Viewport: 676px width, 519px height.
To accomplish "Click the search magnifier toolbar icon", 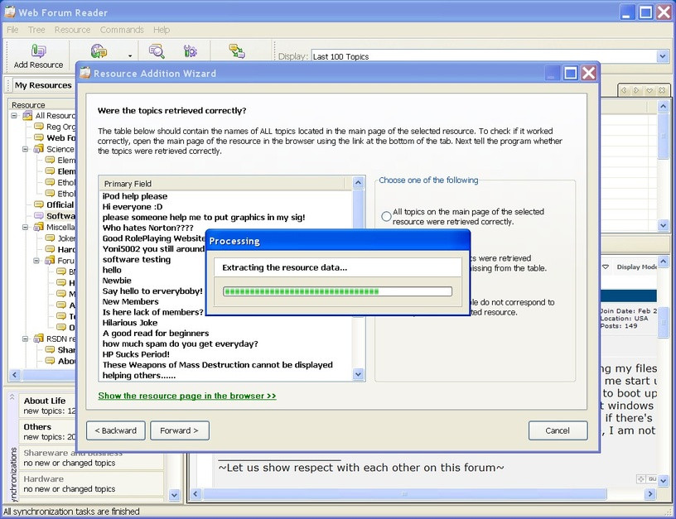I will (156, 51).
